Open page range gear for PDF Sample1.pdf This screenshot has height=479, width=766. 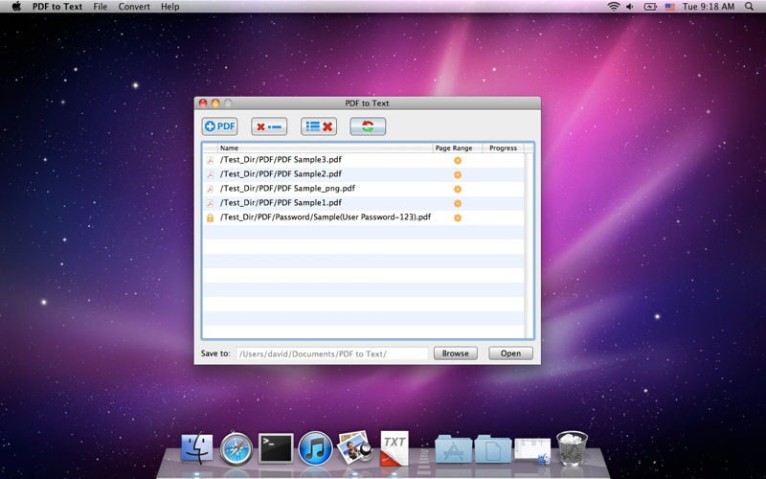tap(458, 203)
